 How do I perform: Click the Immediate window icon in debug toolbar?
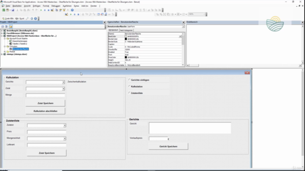click(x=102, y=14)
